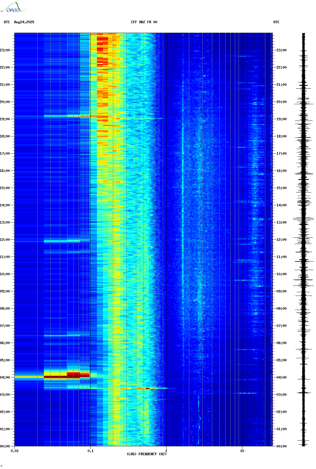Click 20:00 on the right time axis
This screenshot has width=316, height=469.
point(282,102)
